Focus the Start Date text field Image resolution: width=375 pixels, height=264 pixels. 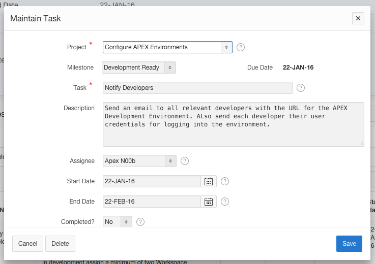[152, 181]
